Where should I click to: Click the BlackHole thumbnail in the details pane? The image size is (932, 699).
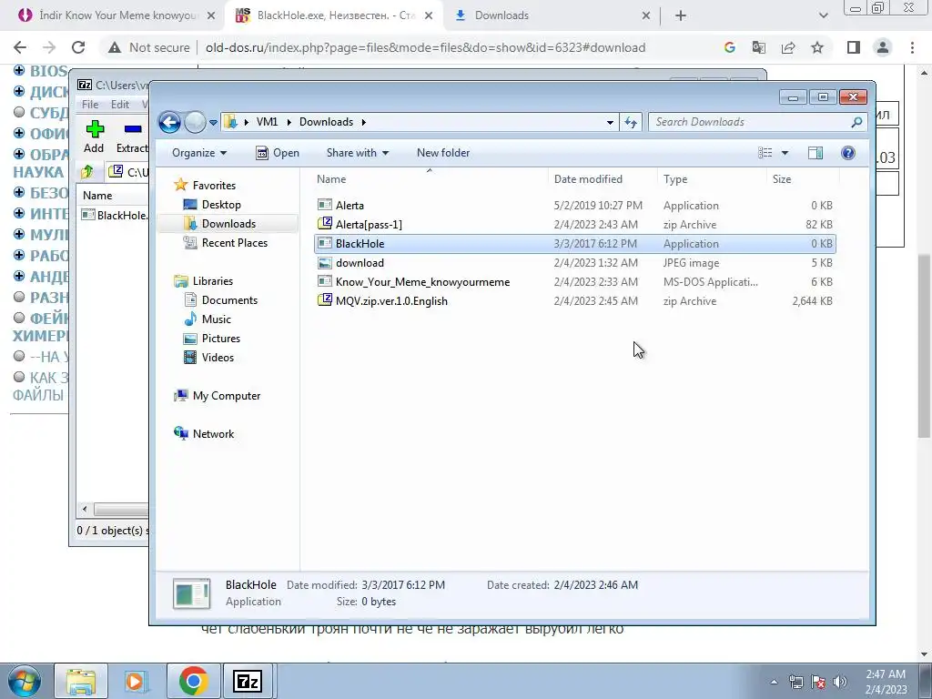[192, 593]
